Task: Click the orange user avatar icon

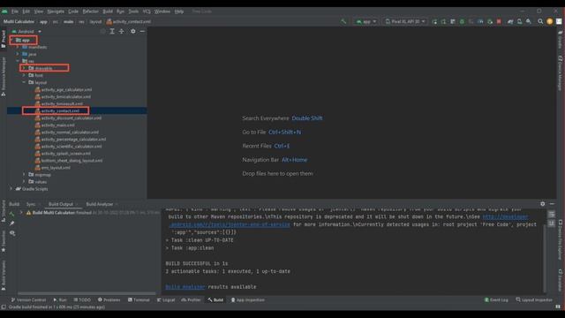Action: [x=549, y=21]
